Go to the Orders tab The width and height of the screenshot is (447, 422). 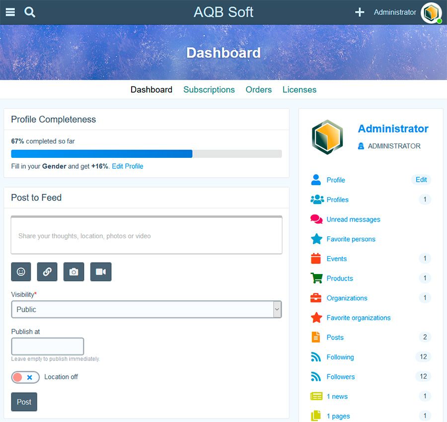coord(259,90)
